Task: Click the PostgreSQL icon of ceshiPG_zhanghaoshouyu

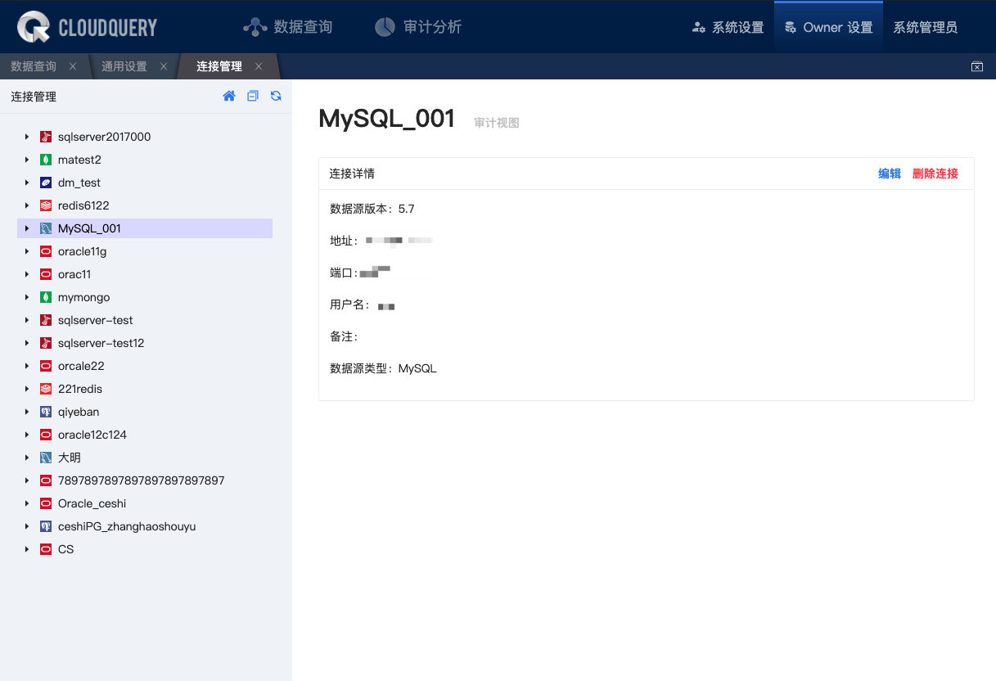Action: click(x=46, y=526)
